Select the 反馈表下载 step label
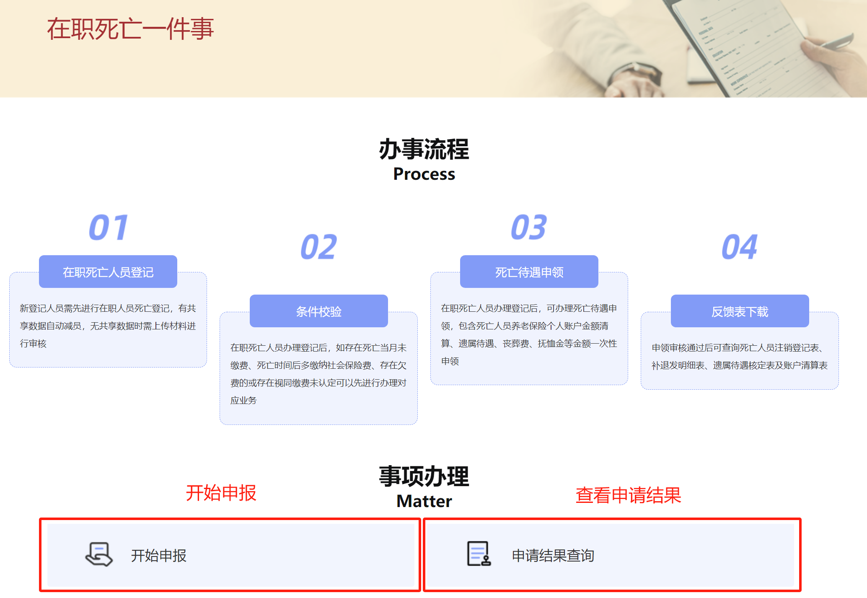 coord(739,311)
